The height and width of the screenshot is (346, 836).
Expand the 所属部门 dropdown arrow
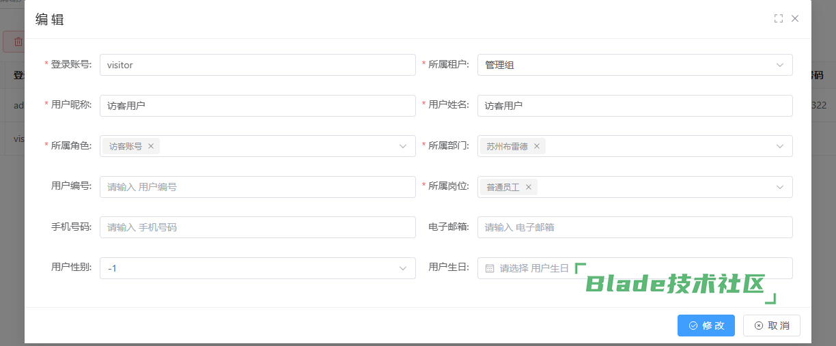(780, 146)
